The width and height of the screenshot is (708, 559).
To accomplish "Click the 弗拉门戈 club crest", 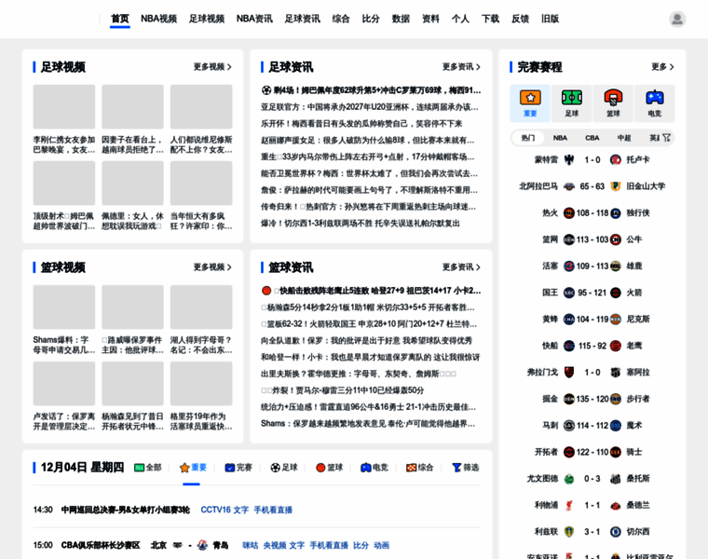I will coord(569,373).
